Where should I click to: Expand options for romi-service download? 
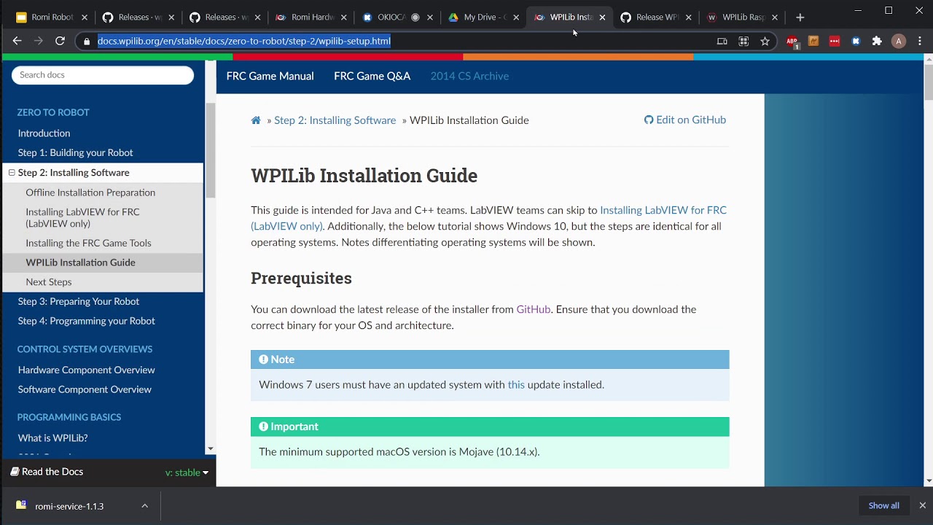coord(144,506)
